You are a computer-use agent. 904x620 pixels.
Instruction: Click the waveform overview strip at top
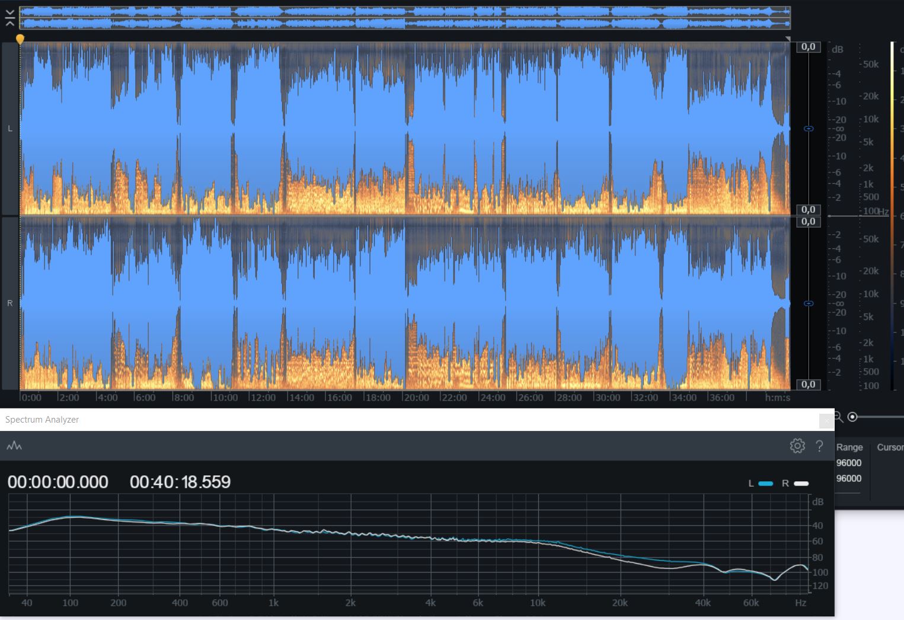405,18
